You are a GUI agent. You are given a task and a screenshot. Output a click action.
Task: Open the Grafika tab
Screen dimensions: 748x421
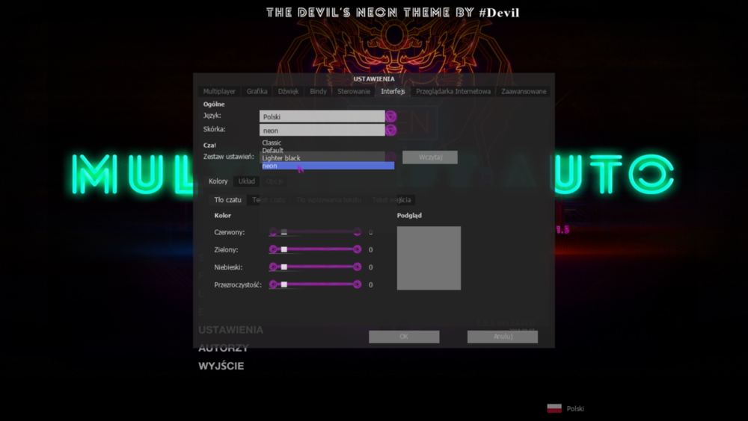tap(257, 91)
